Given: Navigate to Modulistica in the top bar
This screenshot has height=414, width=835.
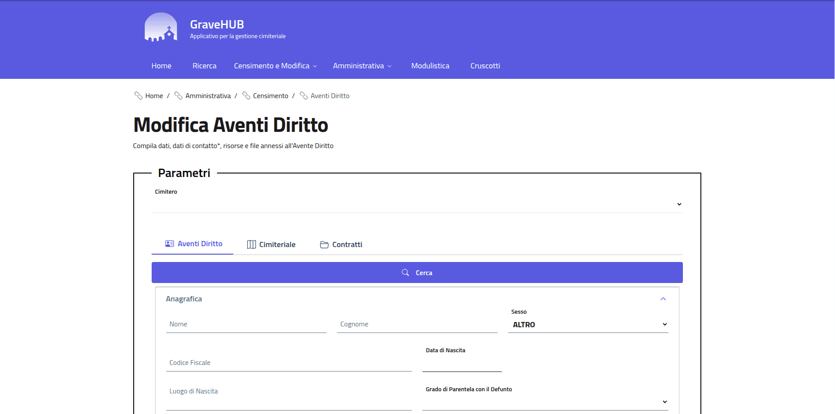Looking at the screenshot, I should [430, 65].
